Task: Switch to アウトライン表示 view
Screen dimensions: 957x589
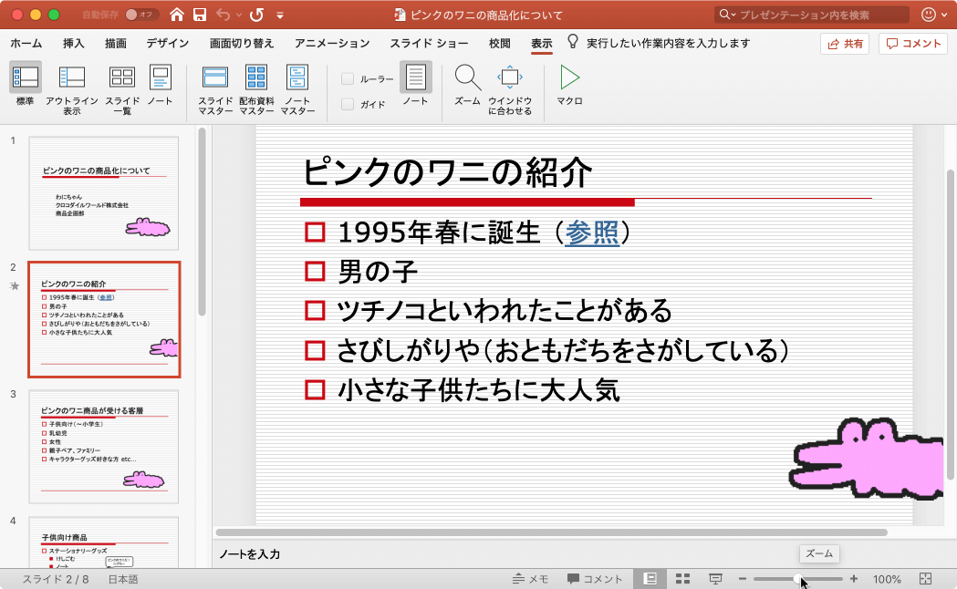Action: tap(71, 77)
